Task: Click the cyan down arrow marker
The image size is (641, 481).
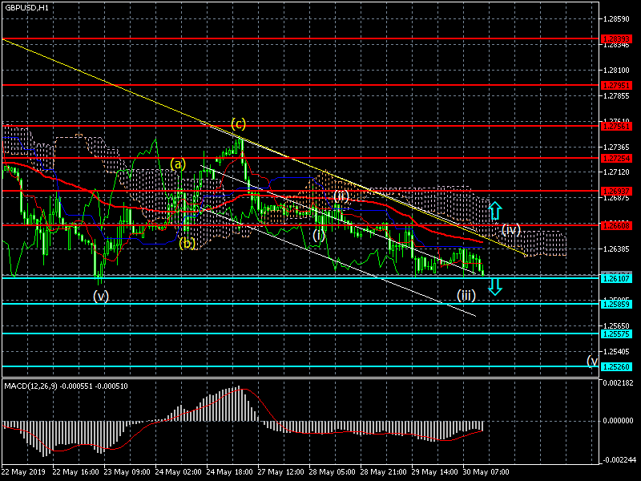Action: 494,285
